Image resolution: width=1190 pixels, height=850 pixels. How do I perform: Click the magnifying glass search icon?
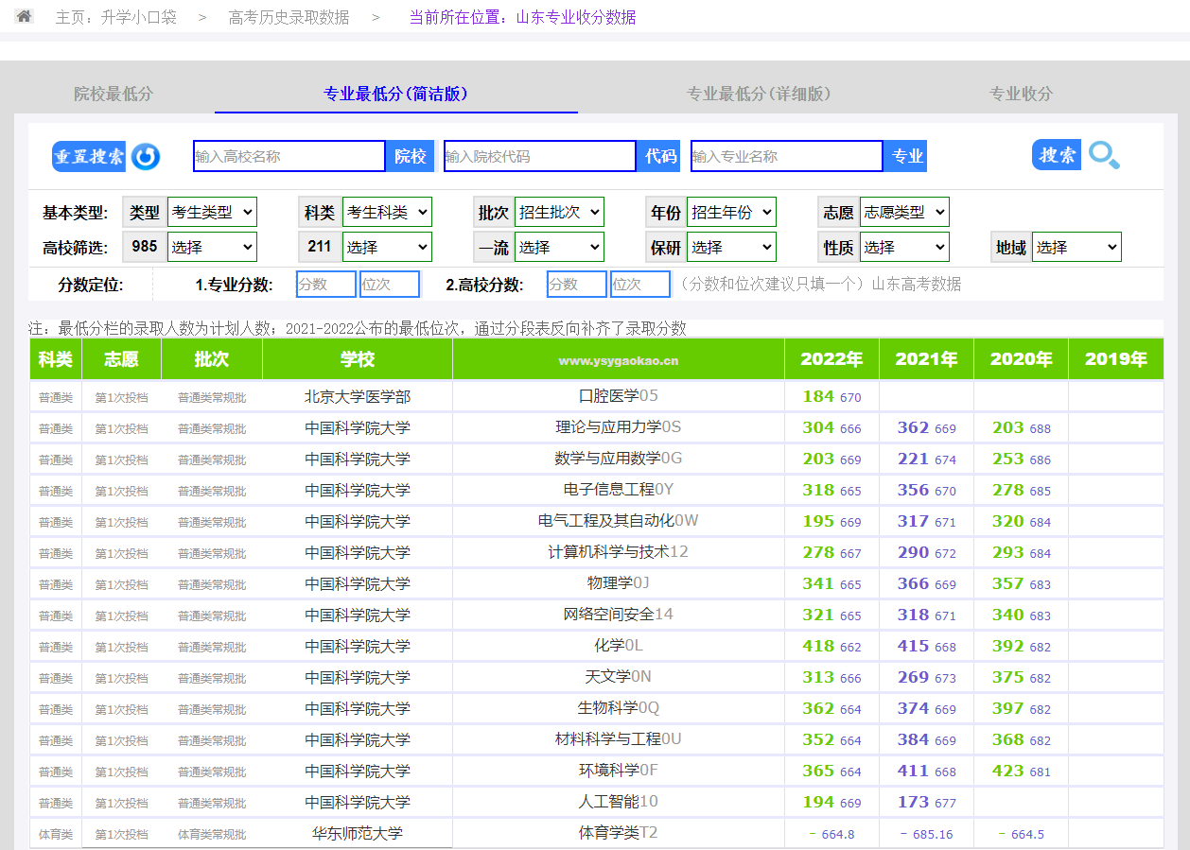pos(1104,155)
